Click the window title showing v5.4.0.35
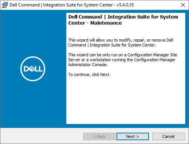This screenshot has height=144, width=189. 71,5
